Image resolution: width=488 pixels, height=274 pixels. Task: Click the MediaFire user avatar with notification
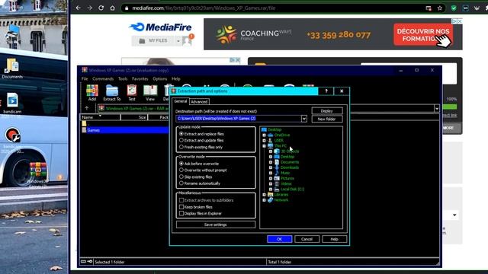[x=188, y=40]
